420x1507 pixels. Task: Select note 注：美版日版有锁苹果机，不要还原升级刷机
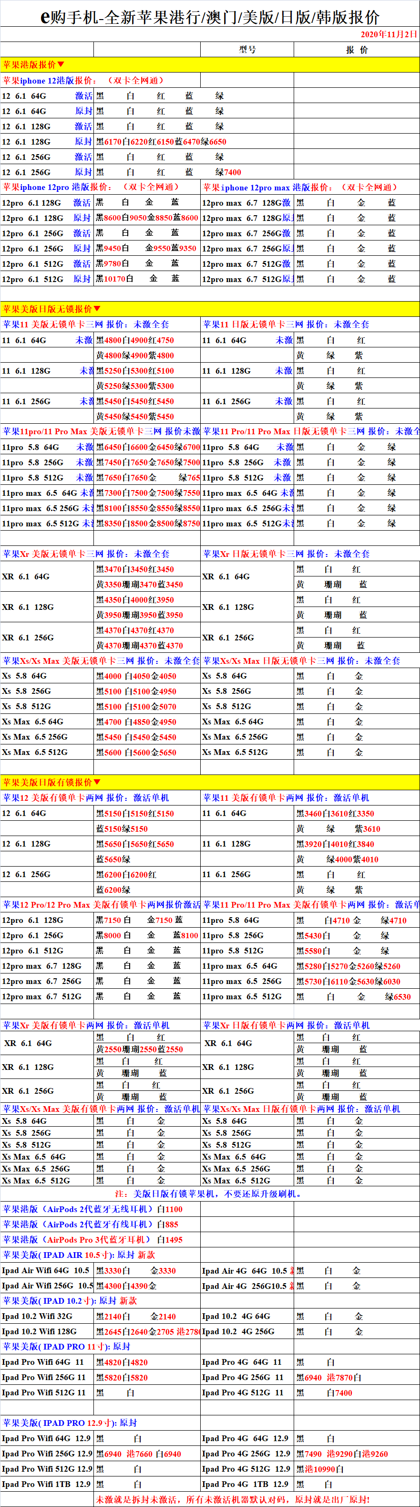coord(208,1193)
